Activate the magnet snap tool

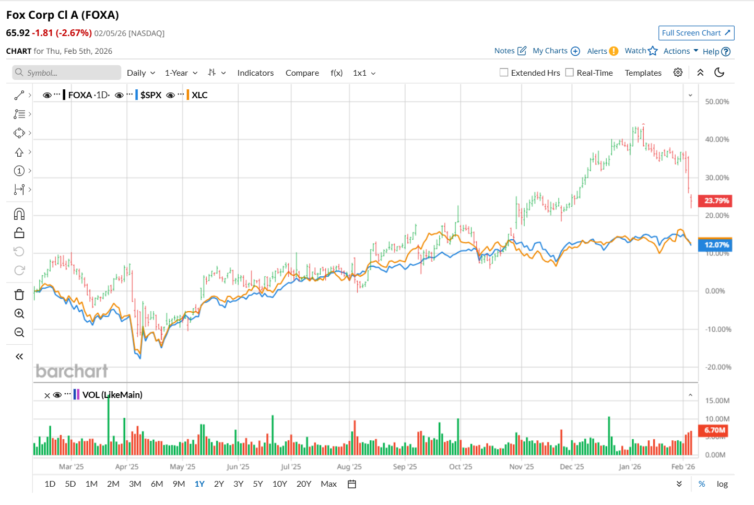[19, 214]
